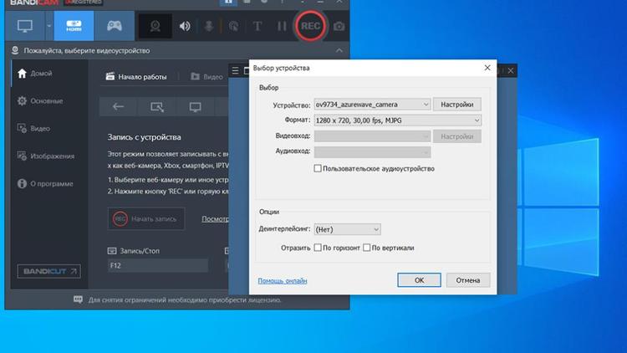Open Помощь онлайн link
The width and height of the screenshot is (627, 353).
pos(283,280)
